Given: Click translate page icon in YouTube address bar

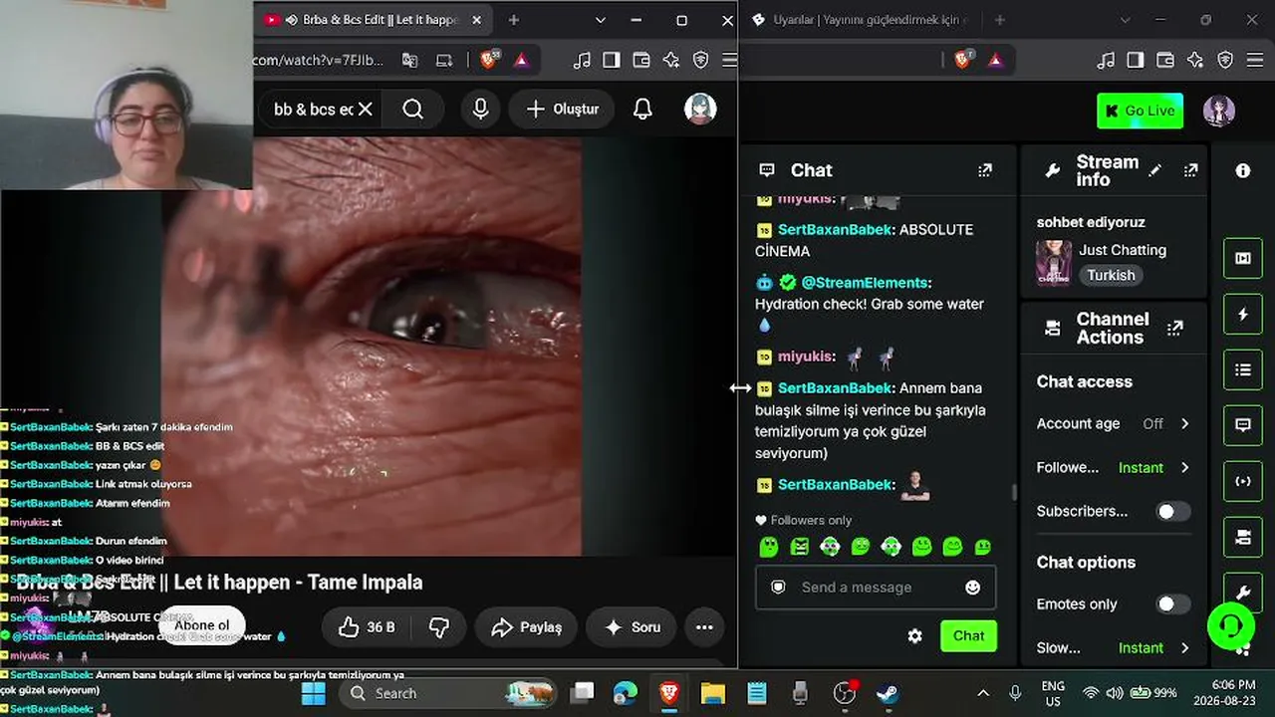Looking at the screenshot, I should tap(409, 60).
